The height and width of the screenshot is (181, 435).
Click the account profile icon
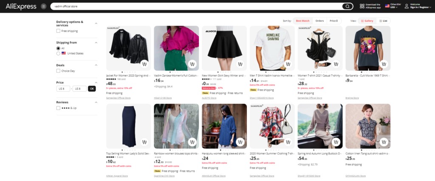tap(407, 6)
